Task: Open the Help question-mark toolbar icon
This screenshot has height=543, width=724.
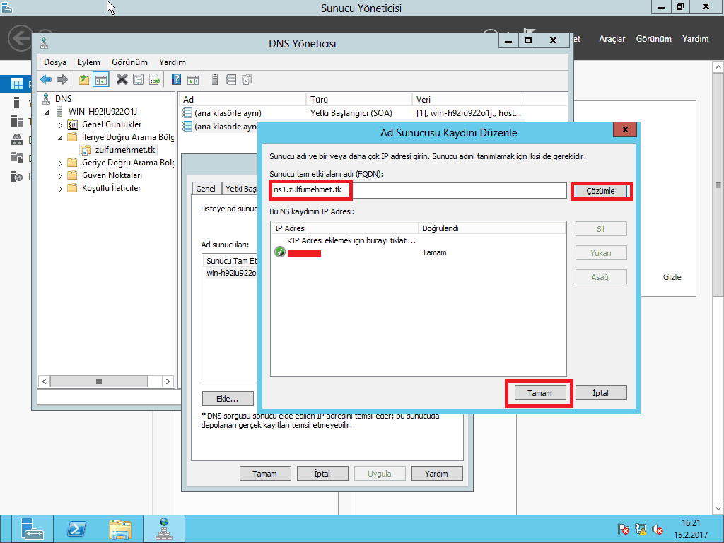Action: [x=176, y=79]
